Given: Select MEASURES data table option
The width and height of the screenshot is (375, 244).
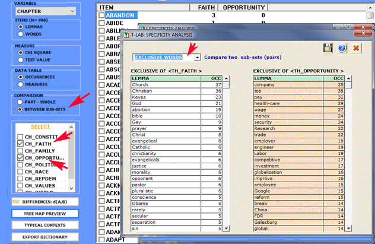Looking at the screenshot, I should click(x=21, y=84).
